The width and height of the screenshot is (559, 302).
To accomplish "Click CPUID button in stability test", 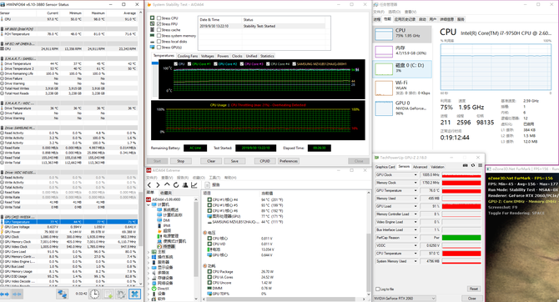I will pyautogui.click(x=264, y=161).
